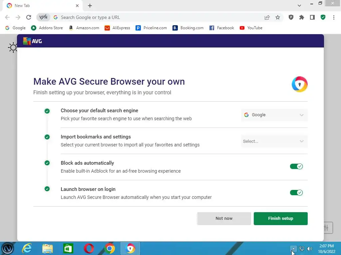Bookmark this tab with the star icon
The width and height of the screenshot is (341, 255).
(278, 17)
